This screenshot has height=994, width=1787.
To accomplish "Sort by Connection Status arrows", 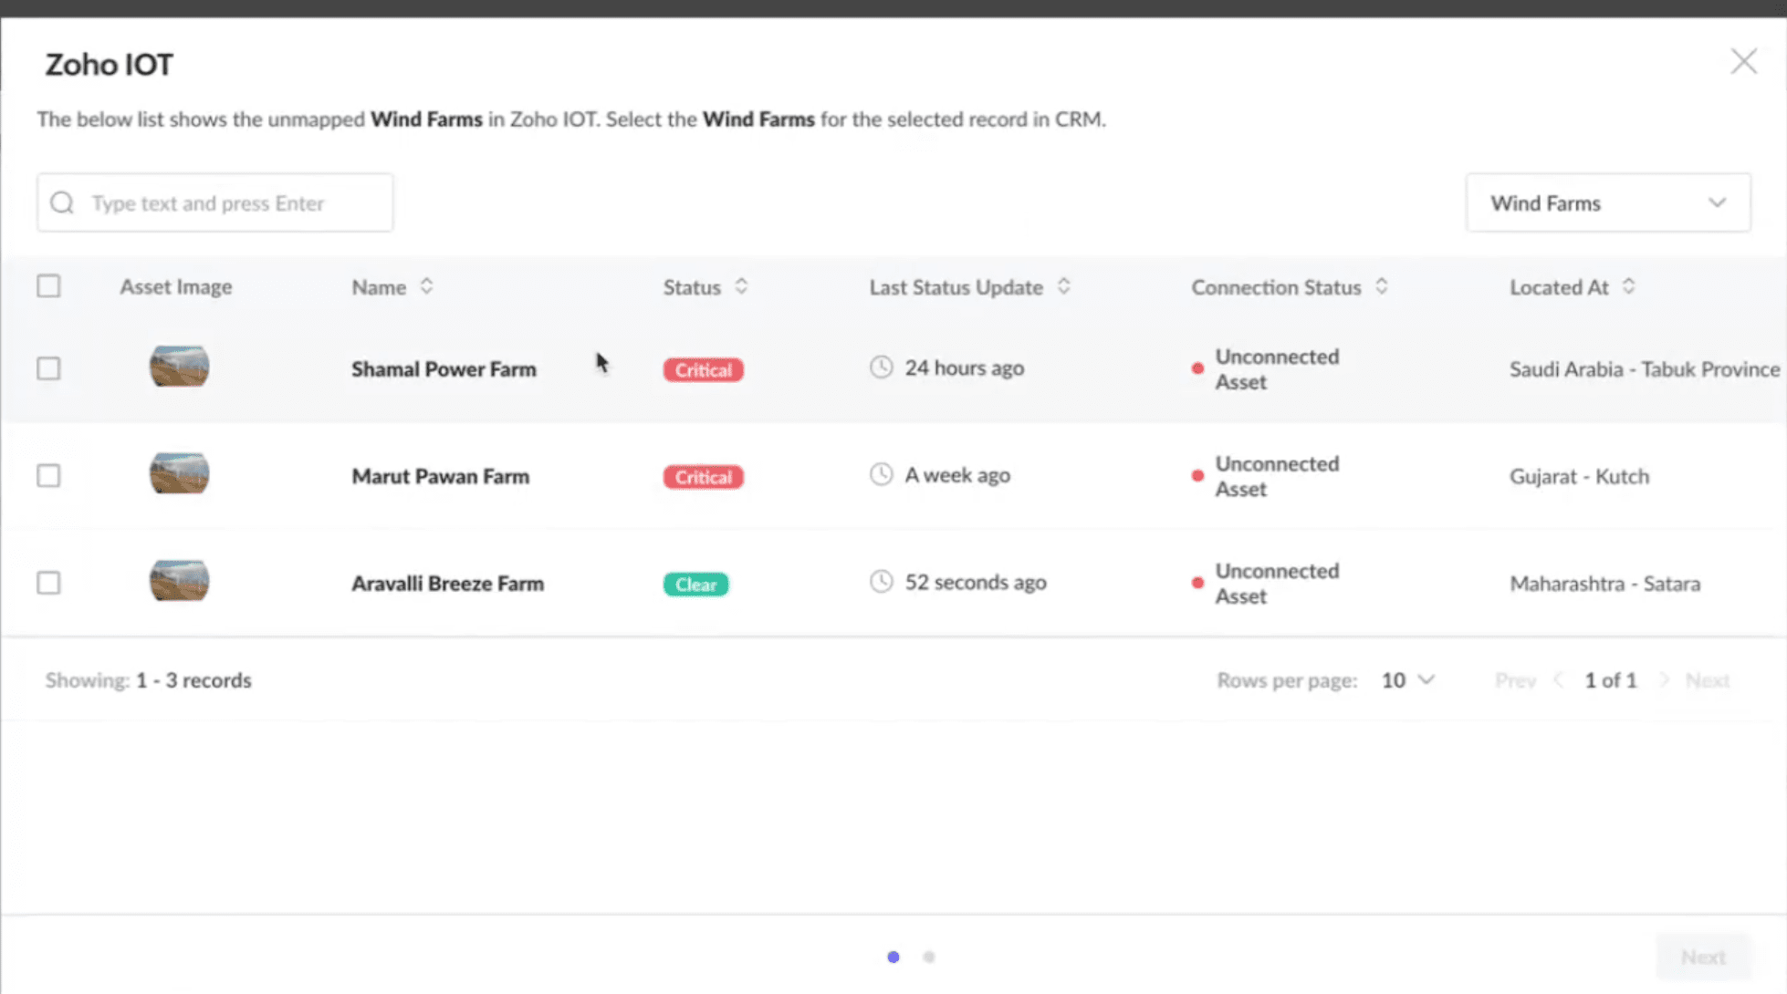I will click(x=1382, y=286).
